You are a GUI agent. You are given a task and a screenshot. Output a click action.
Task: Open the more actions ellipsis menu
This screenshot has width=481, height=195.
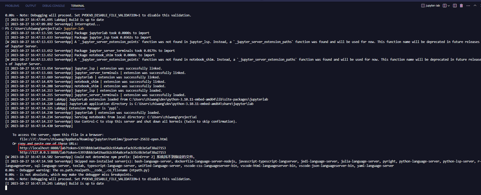(468, 5)
